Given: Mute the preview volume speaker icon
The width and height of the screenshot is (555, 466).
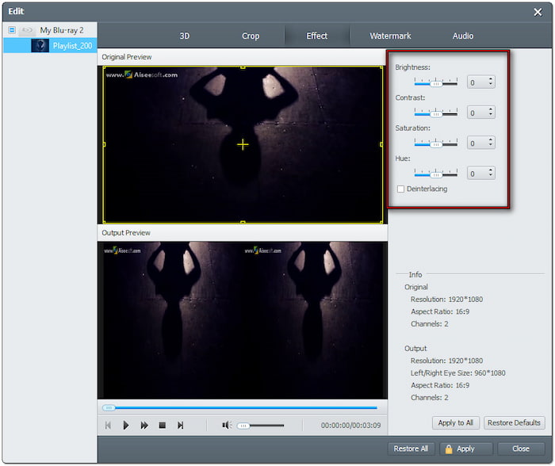Looking at the screenshot, I should (x=227, y=425).
